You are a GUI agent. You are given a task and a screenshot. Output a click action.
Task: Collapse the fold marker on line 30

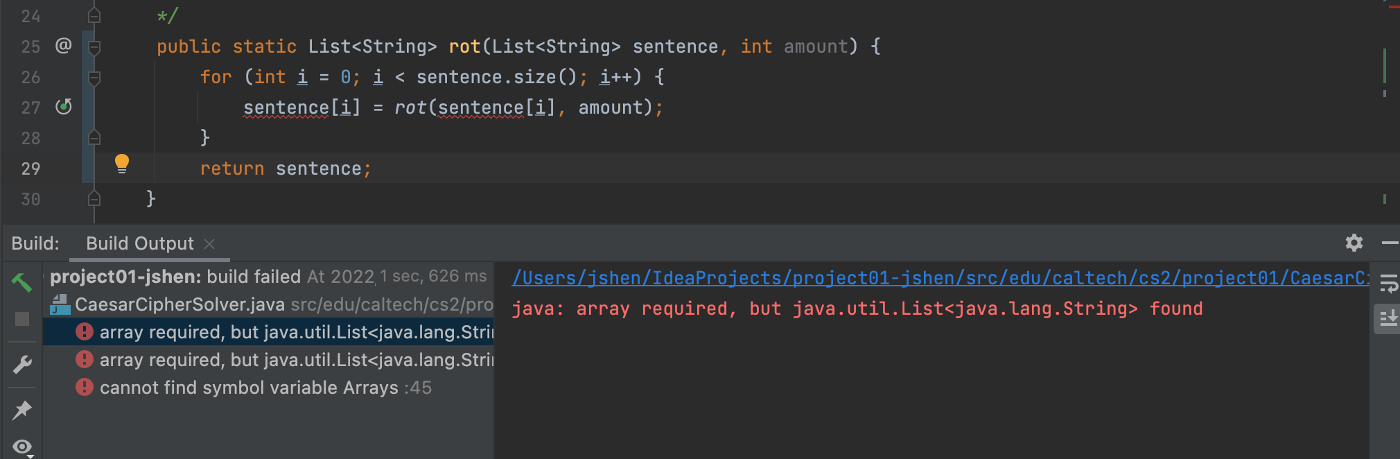tap(95, 200)
